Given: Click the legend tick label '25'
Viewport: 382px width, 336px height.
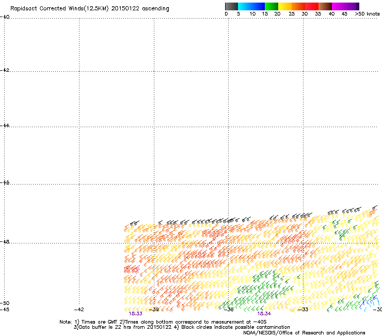Looking at the screenshot, I should tap(292, 14).
